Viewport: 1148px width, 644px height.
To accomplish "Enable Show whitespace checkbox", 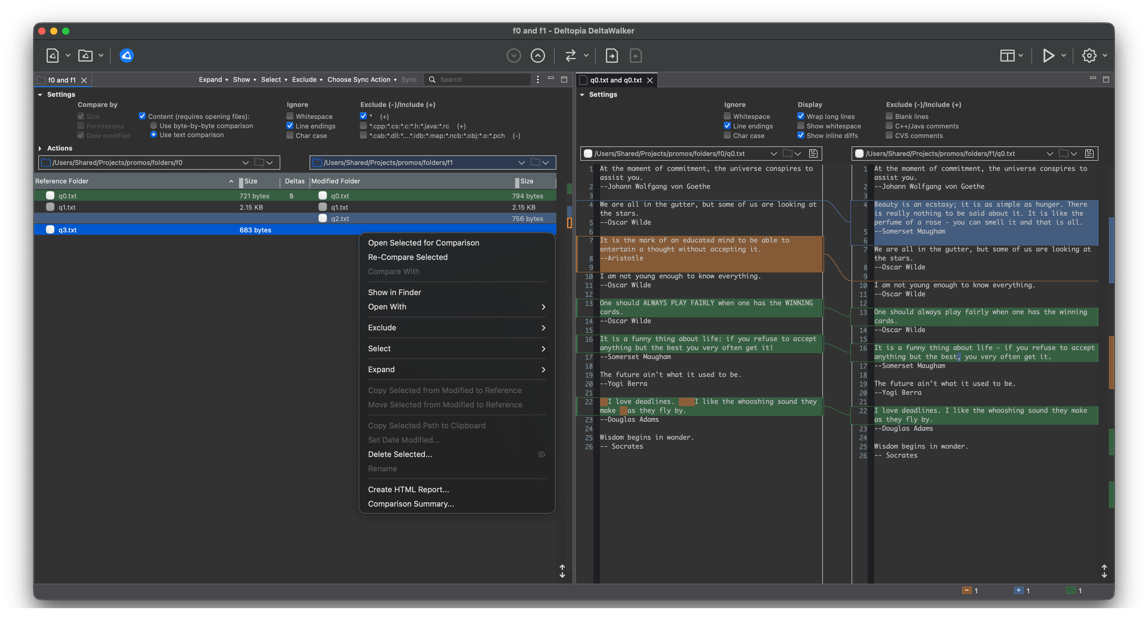I will 801,126.
